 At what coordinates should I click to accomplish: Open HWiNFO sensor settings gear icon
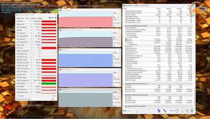click(x=187, y=111)
